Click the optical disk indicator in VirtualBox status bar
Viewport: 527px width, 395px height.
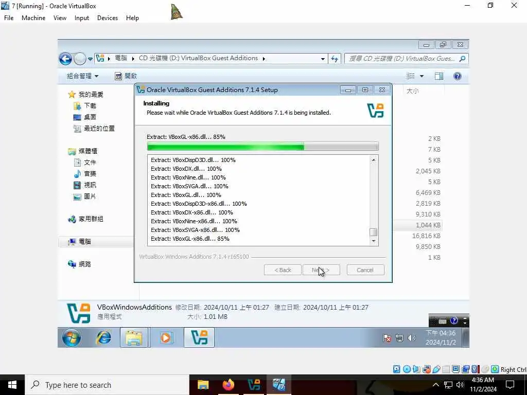(407, 369)
